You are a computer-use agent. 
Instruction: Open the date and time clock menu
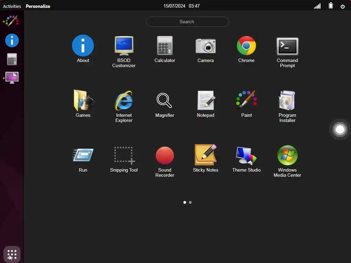(182, 6)
